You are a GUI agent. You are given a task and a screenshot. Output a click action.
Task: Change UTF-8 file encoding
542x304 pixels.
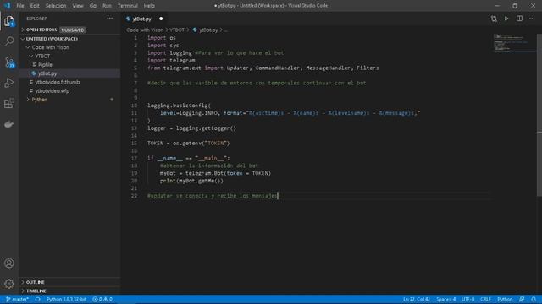[x=468, y=299]
